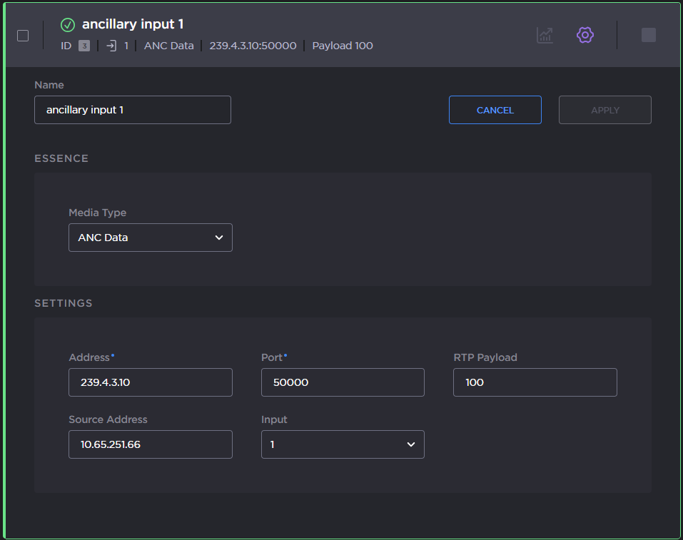Viewport: 683px width, 540px height.
Task: Click the Port field showing 50000
Action: (343, 382)
